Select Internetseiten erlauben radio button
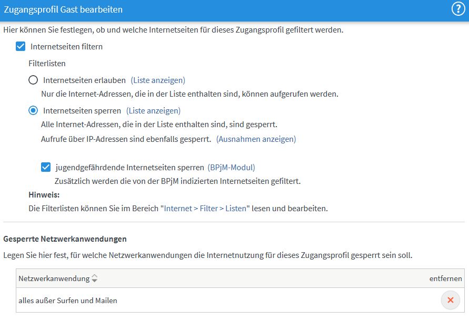Viewport: 469px width, 321px height. (33, 80)
